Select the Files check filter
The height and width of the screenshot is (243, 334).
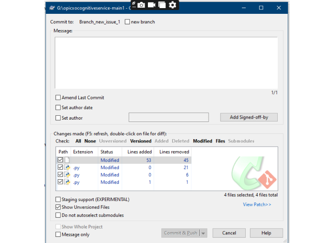[220, 141]
